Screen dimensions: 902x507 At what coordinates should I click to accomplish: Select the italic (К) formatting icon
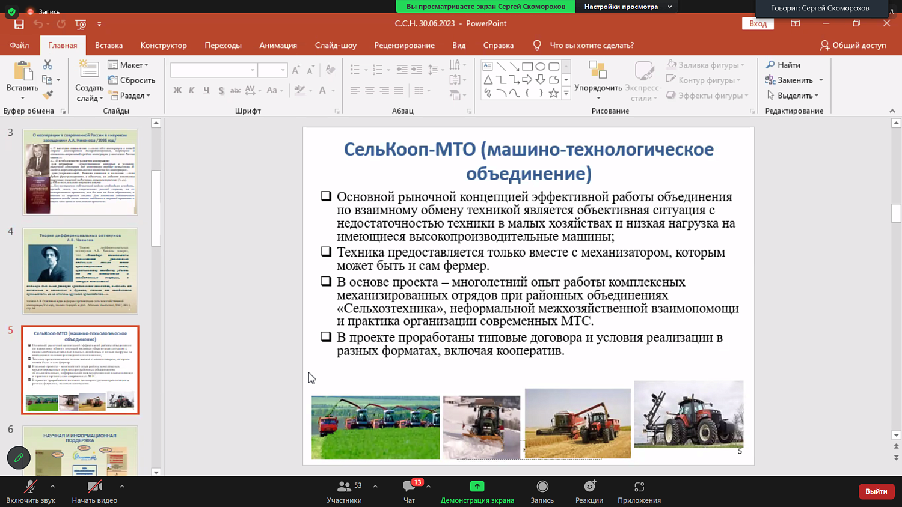pyautogui.click(x=192, y=90)
